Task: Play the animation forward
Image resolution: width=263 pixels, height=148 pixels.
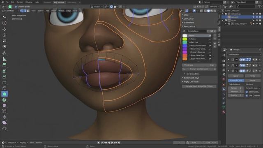Action: [x=112, y=143]
